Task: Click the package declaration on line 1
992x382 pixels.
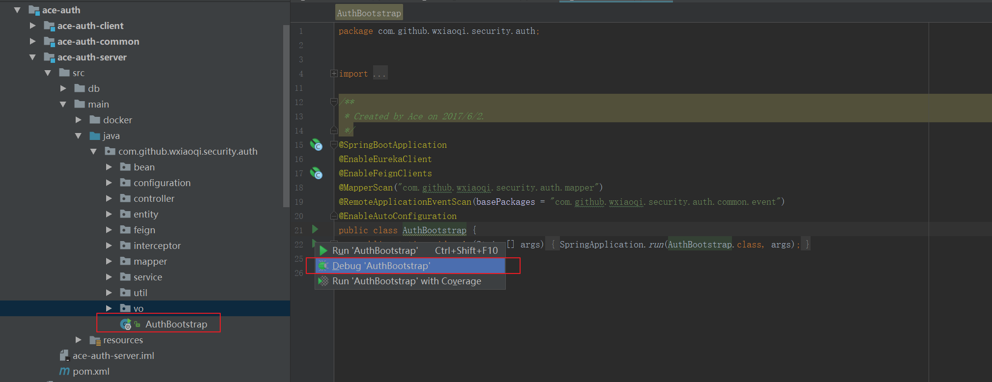Action: tap(438, 31)
